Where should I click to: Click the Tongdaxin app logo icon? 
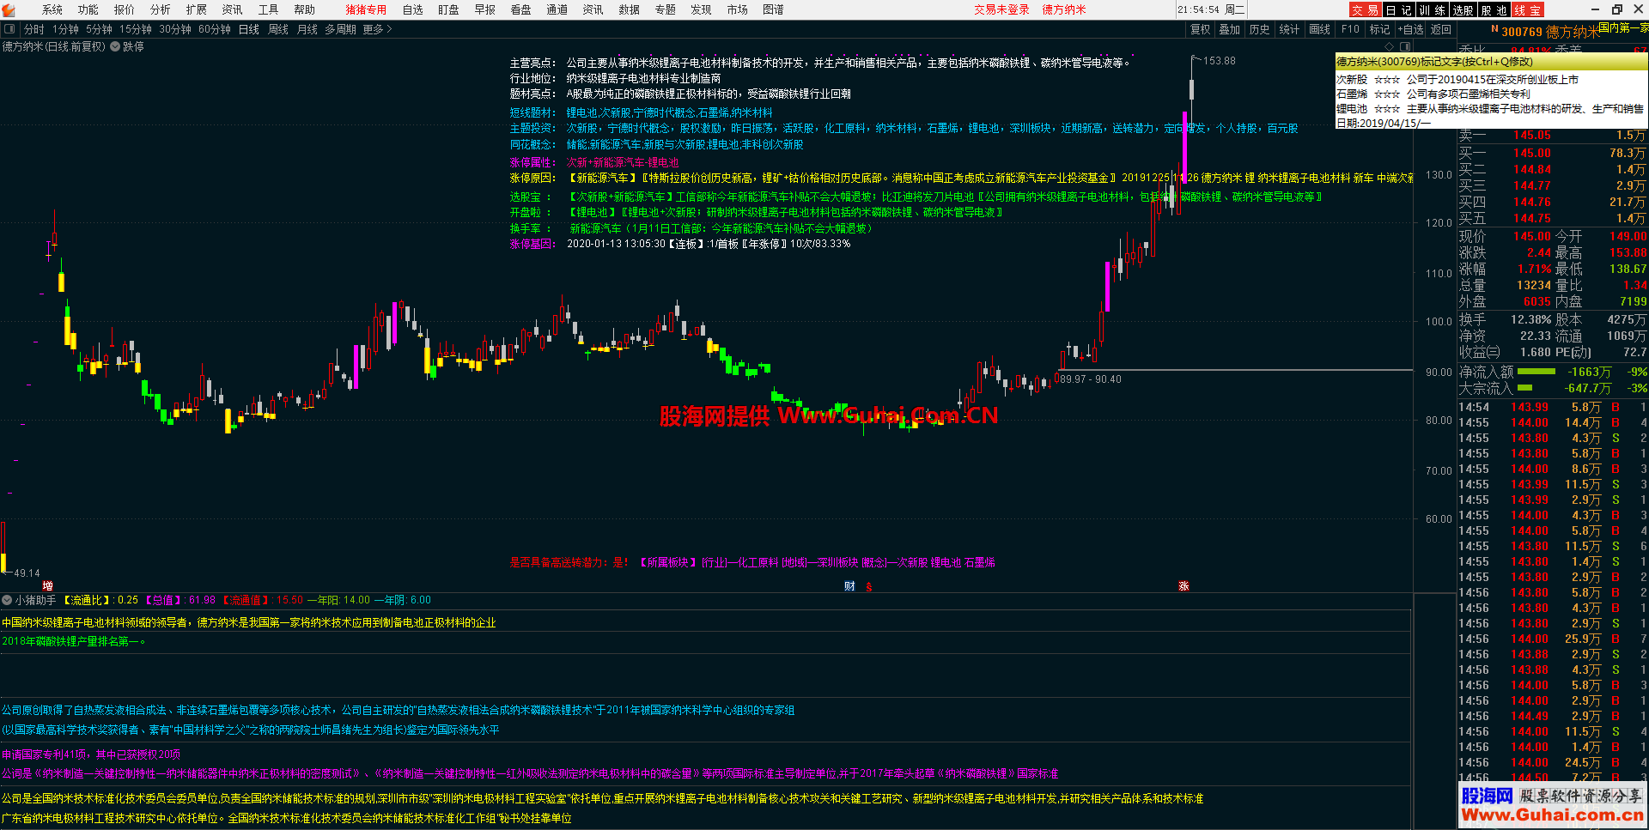point(9,9)
